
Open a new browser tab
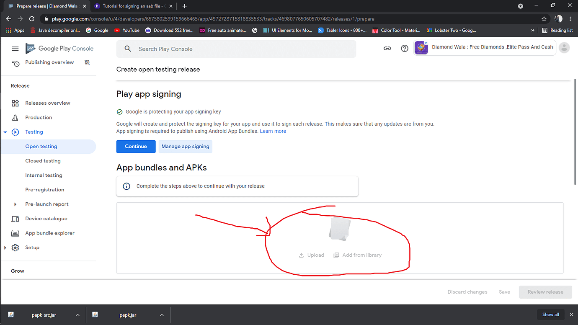pos(185,6)
